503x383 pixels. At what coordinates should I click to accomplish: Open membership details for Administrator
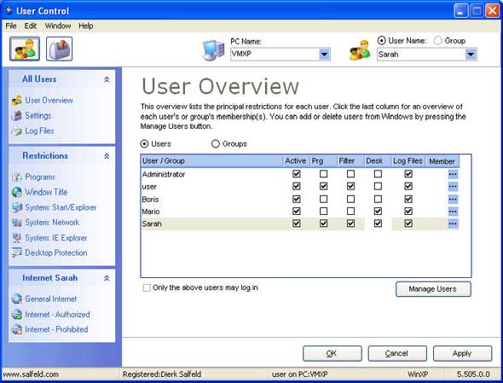click(x=453, y=174)
